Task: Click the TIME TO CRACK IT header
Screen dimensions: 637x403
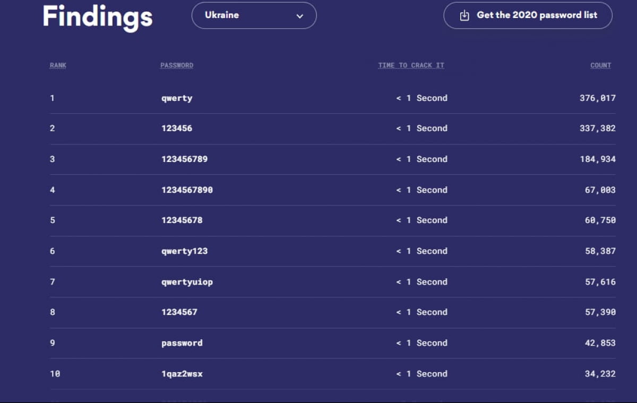Action: click(x=411, y=65)
